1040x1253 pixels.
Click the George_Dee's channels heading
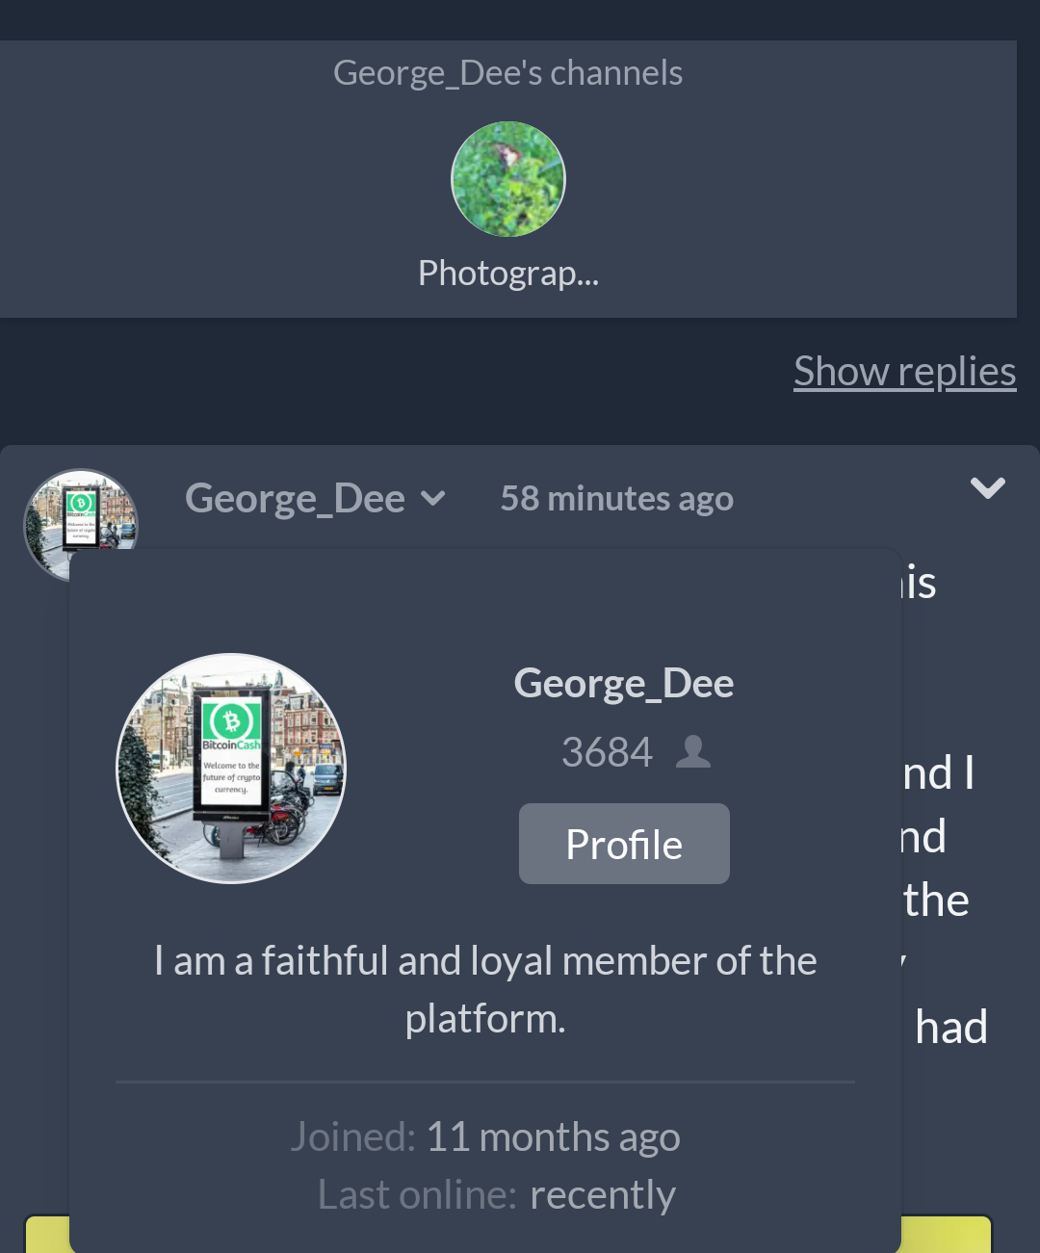click(x=508, y=73)
